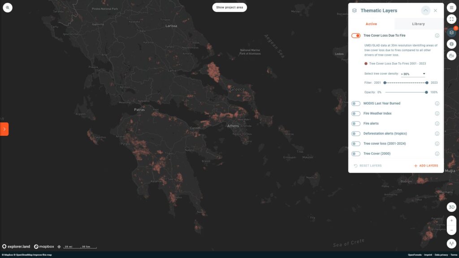Close the Thematic Layers panel

(x=435, y=11)
